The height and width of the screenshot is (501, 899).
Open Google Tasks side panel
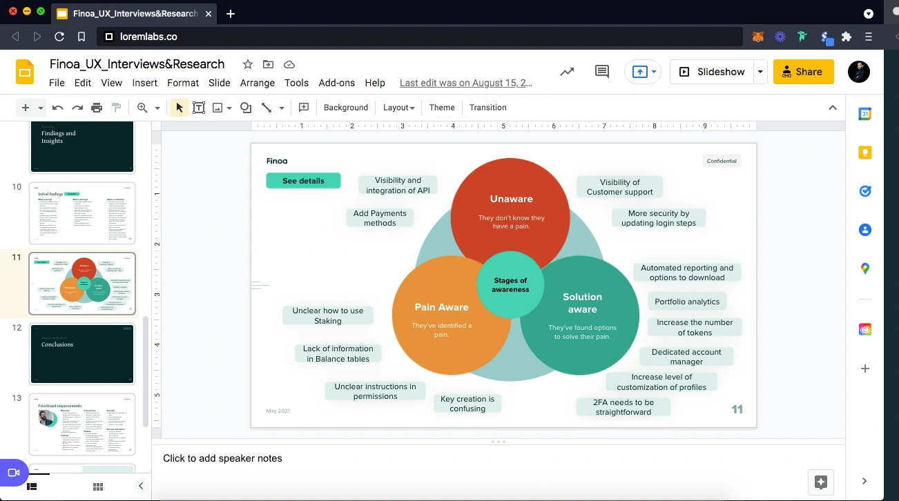(865, 191)
